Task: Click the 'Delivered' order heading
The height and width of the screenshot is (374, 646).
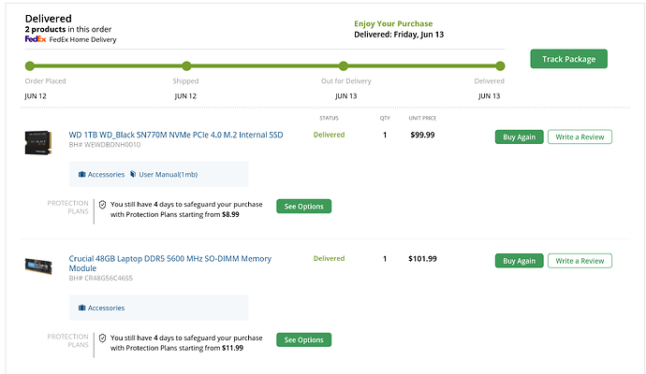Action: click(x=48, y=19)
